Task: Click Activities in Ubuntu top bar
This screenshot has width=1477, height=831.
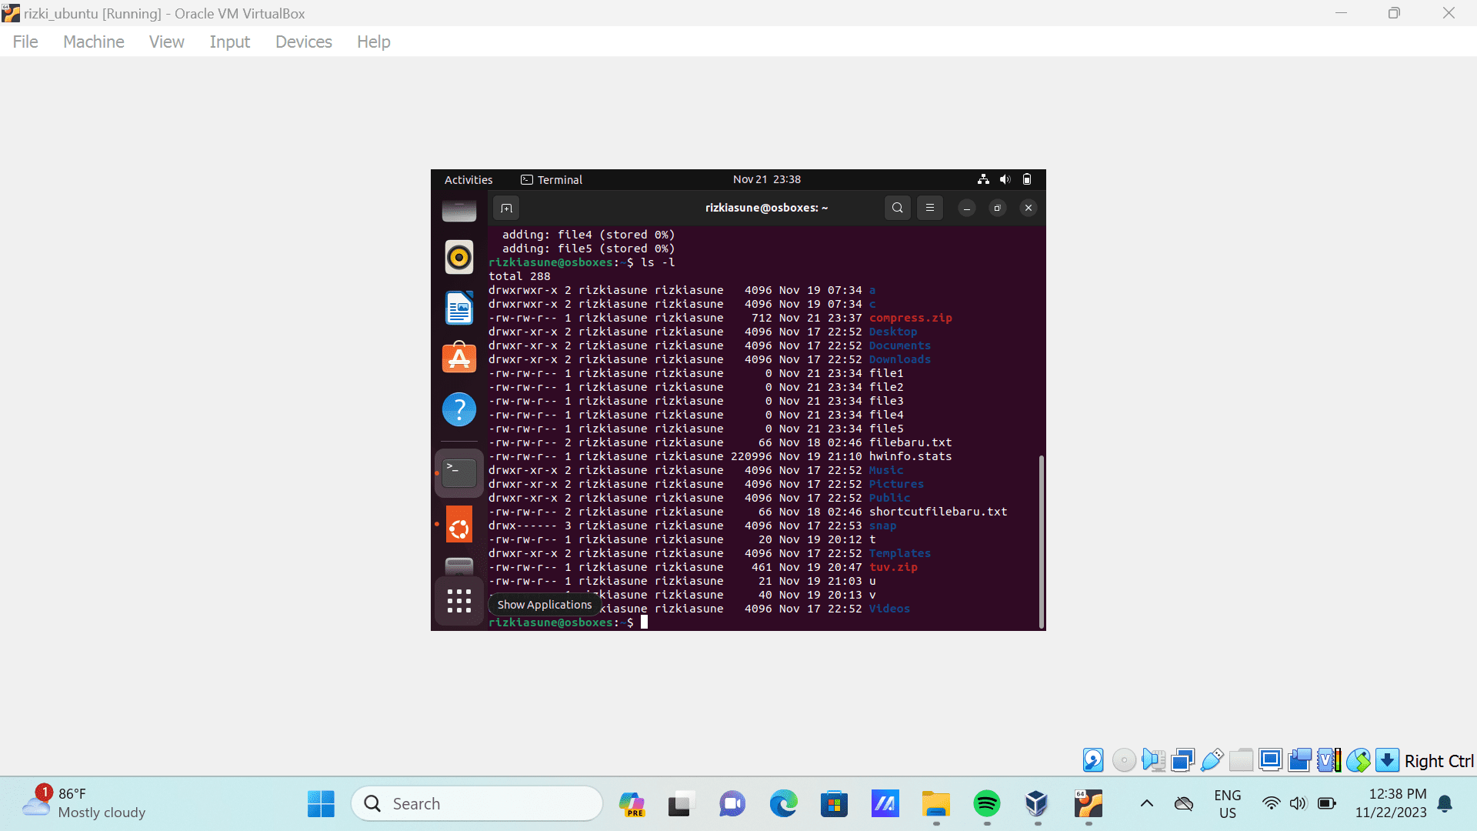Action: (x=468, y=179)
